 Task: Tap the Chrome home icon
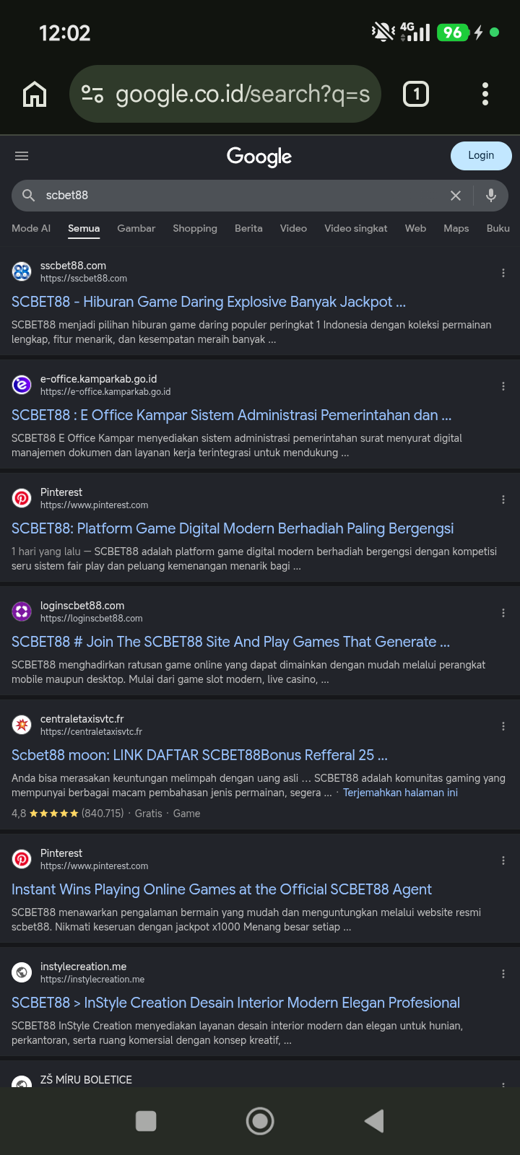pyautogui.click(x=35, y=94)
